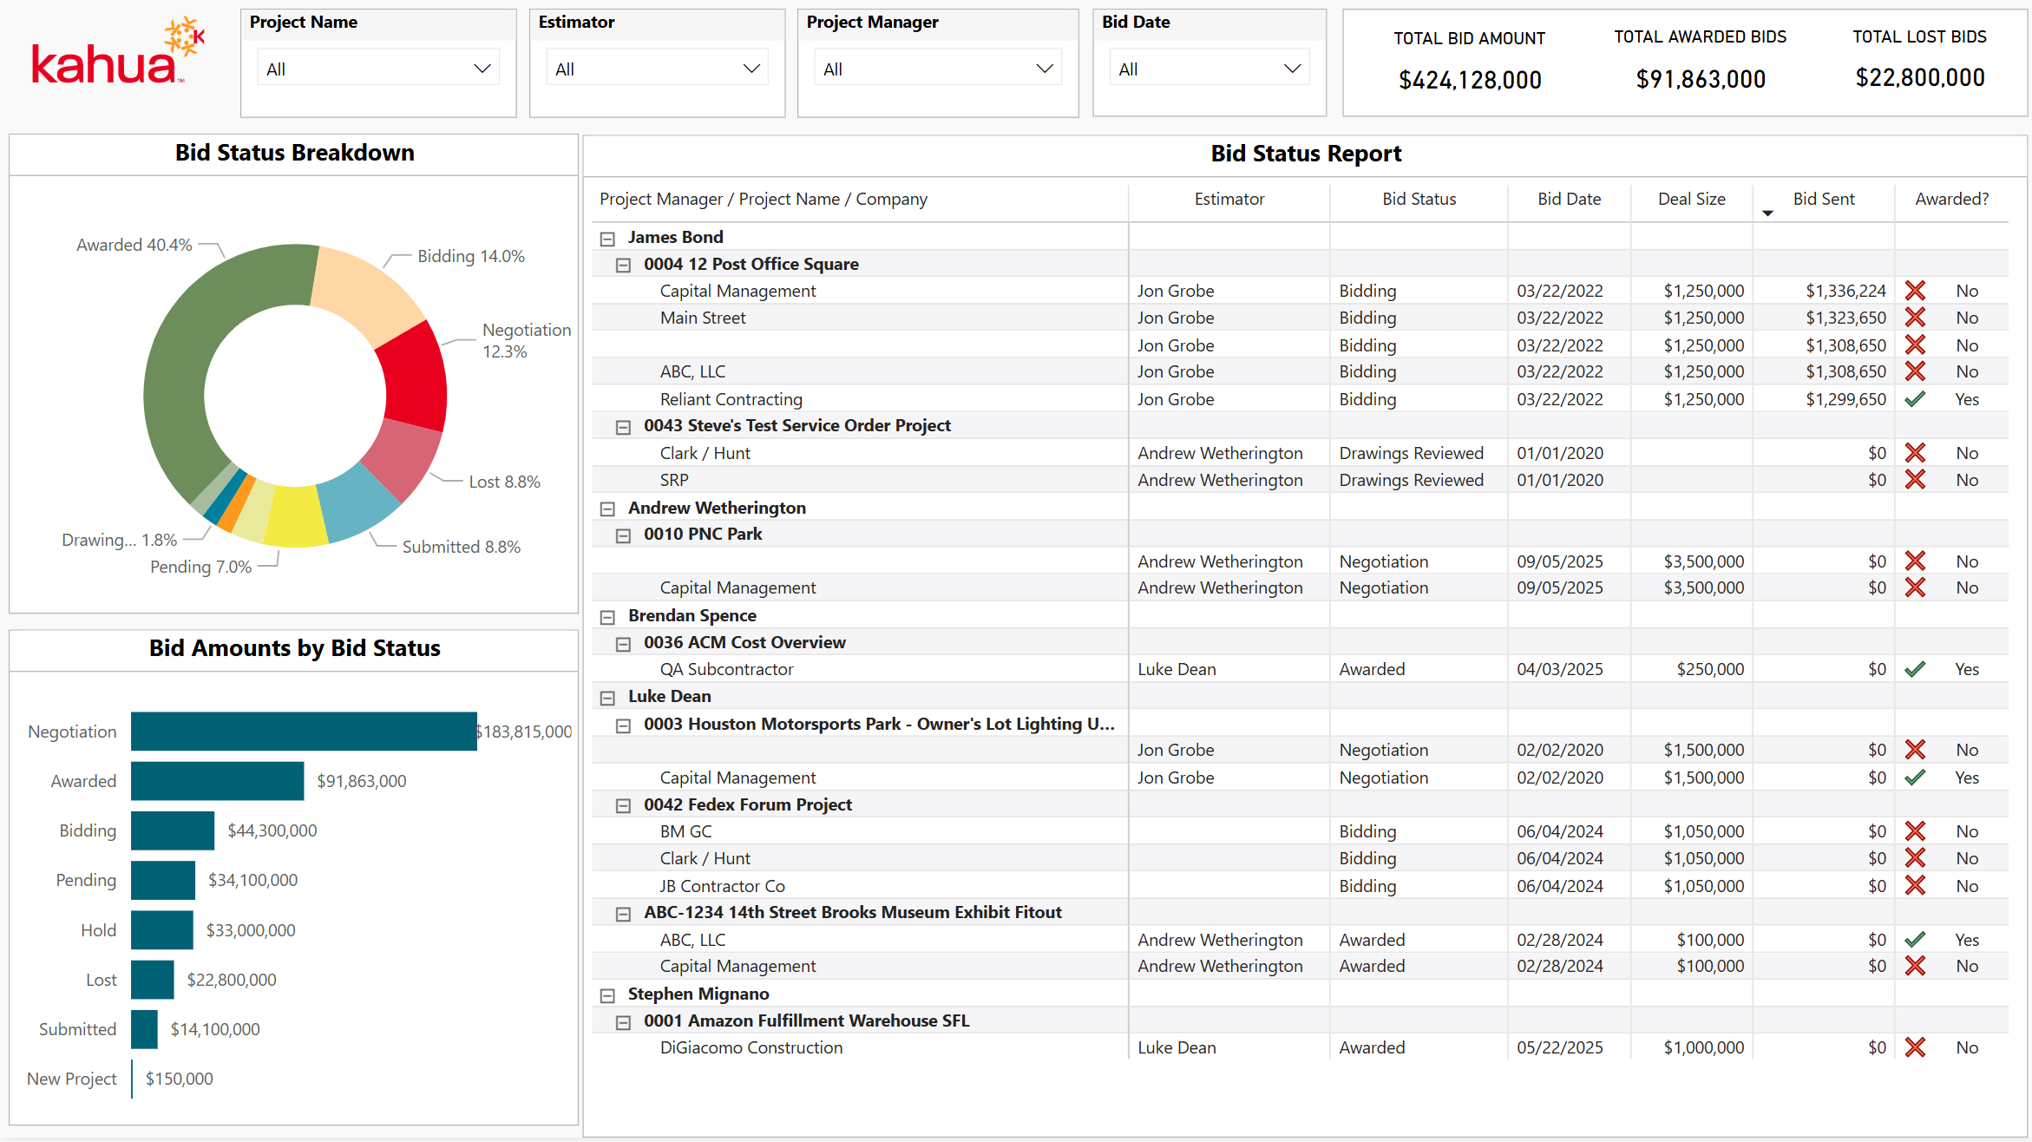Sort by Bid Status column header
This screenshot has height=1142, width=2032.
[1419, 199]
